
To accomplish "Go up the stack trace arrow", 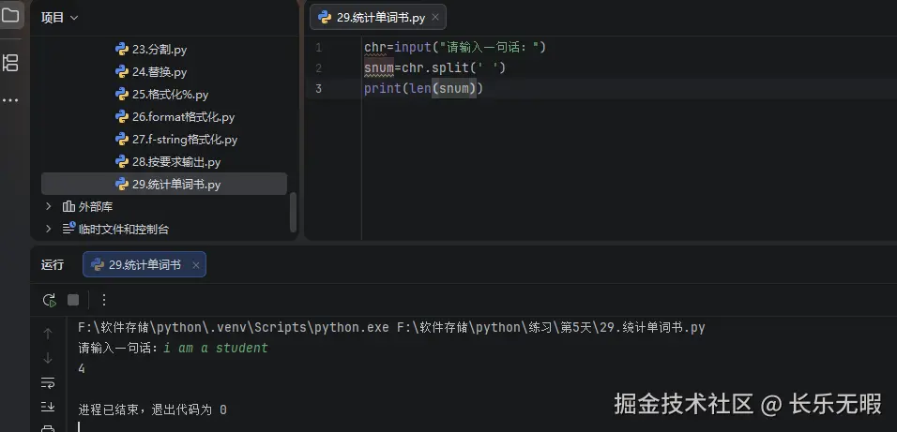I will point(48,334).
